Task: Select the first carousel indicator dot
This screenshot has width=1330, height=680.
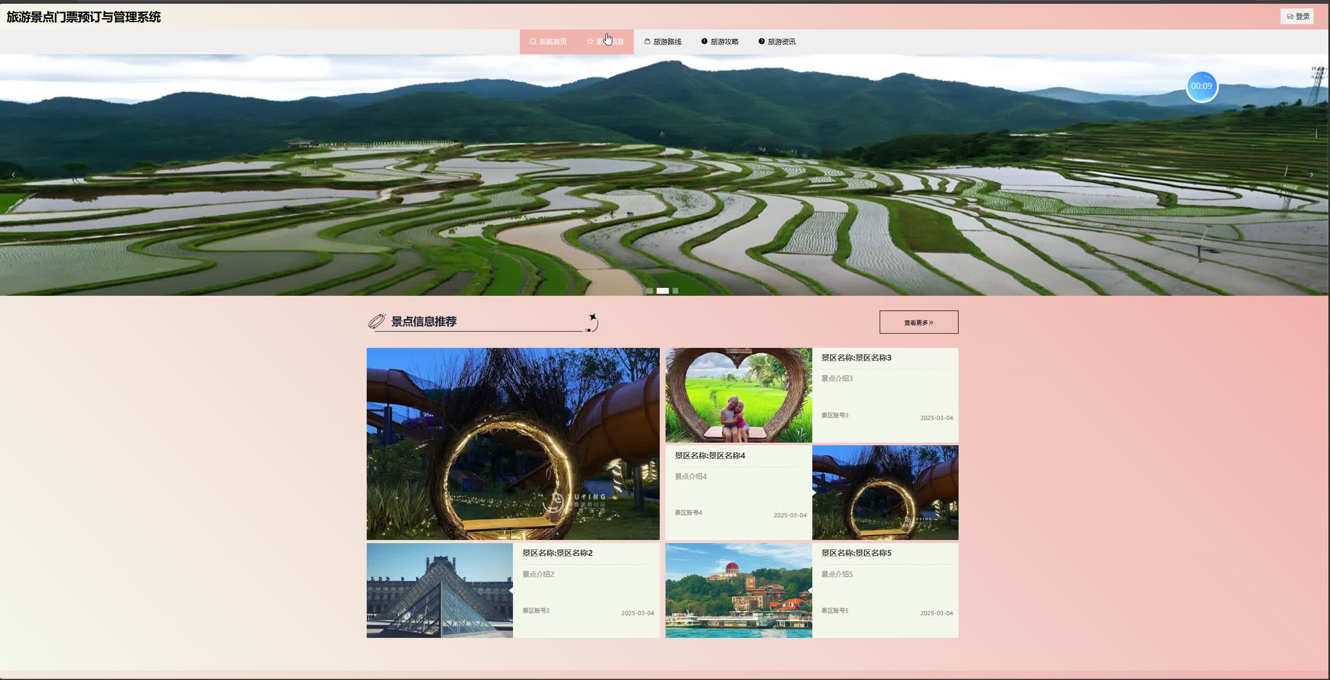Action: [x=650, y=291]
